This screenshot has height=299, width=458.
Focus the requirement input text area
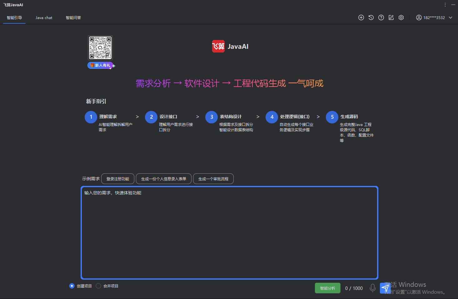click(229, 232)
